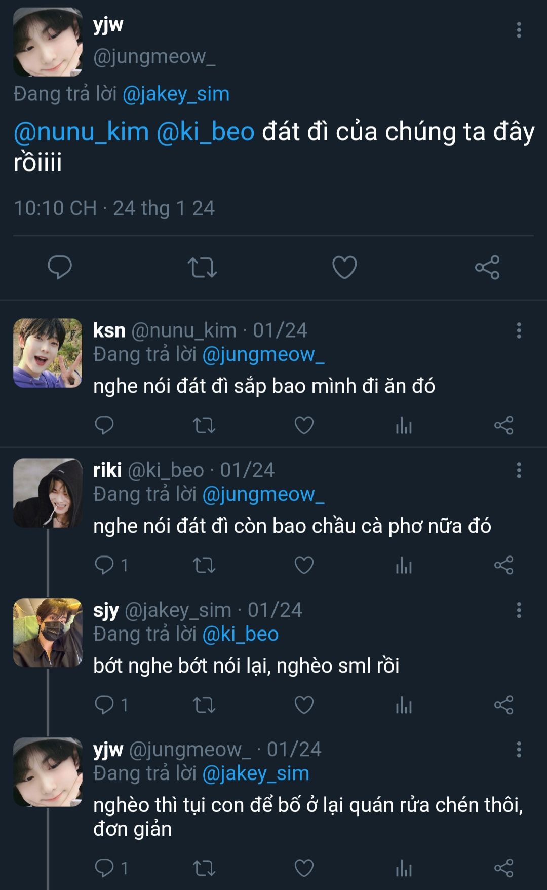Viewport: 547px width, 890px height.
Task: Like the main tweet by @jungmeow_
Action: [x=344, y=267]
